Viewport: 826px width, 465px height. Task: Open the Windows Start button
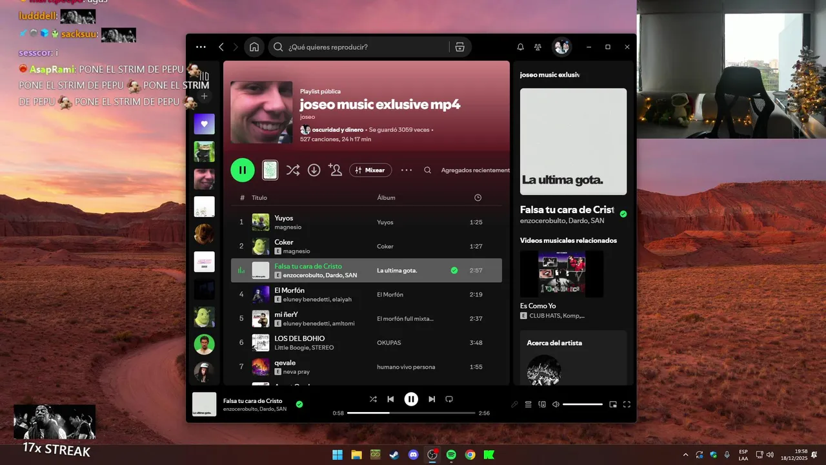(x=337, y=455)
